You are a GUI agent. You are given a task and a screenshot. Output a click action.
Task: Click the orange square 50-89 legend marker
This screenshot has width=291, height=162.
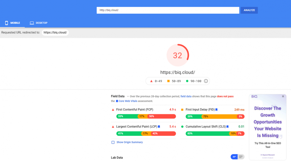pyautogui.click(x=168, y=81)
